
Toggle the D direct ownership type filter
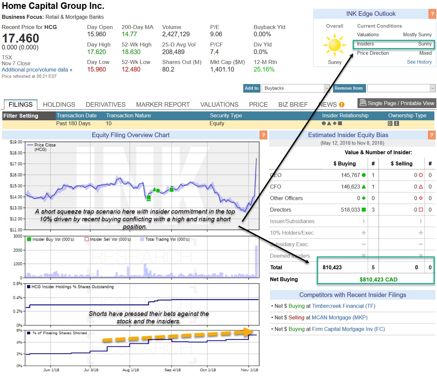tap(390, 124)
